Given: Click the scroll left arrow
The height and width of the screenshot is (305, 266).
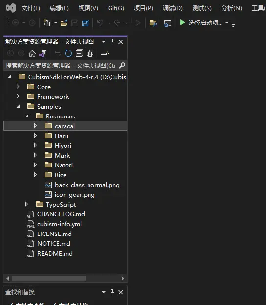Looking at the screenshot, I should point(7,279).
